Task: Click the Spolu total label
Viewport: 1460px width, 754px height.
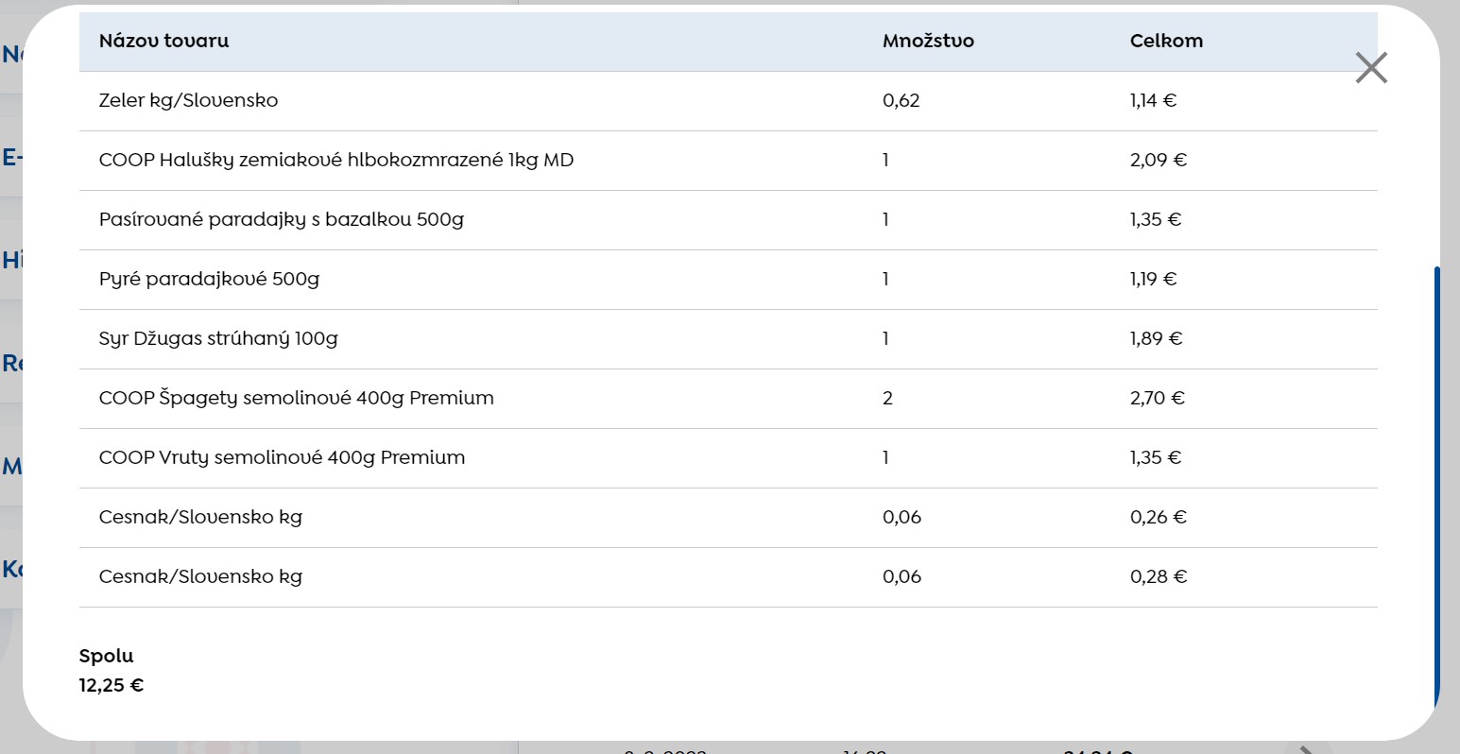Action: point(106,656)
